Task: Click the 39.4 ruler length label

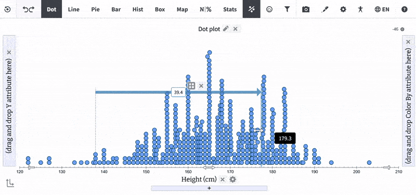Action: click(x=178, y=93)
